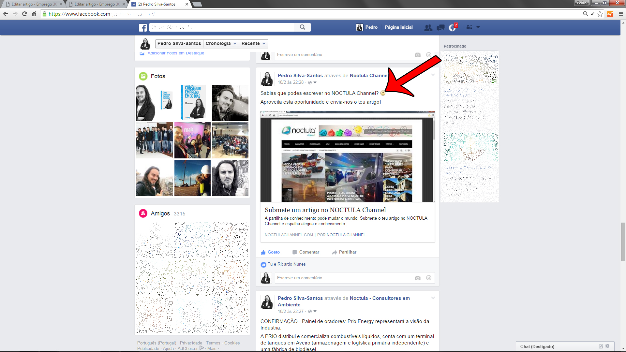This screenshot has height=352, width=626.
Task: Click Comentar on the Noctula Channel post
Action: pyautogui.click(x=306, y=252)
